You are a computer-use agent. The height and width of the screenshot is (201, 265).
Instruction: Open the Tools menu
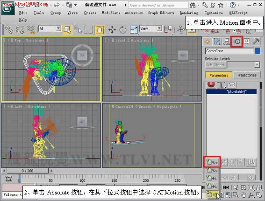pyautogui.click(x=39, y=13)
